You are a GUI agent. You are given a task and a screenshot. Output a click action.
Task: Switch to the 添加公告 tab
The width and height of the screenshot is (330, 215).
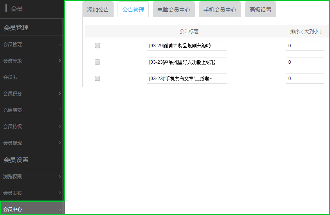[98, 10]
